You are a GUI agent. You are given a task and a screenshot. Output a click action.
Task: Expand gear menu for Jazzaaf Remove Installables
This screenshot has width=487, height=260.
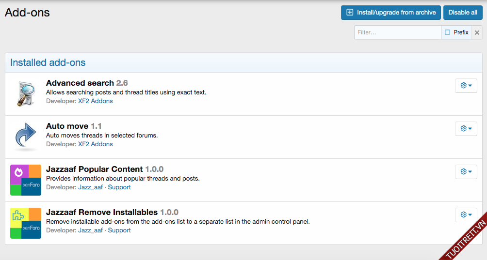466,215
